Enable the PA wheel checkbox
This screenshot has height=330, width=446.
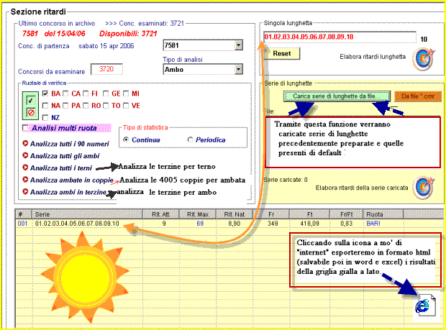(65, 106)
